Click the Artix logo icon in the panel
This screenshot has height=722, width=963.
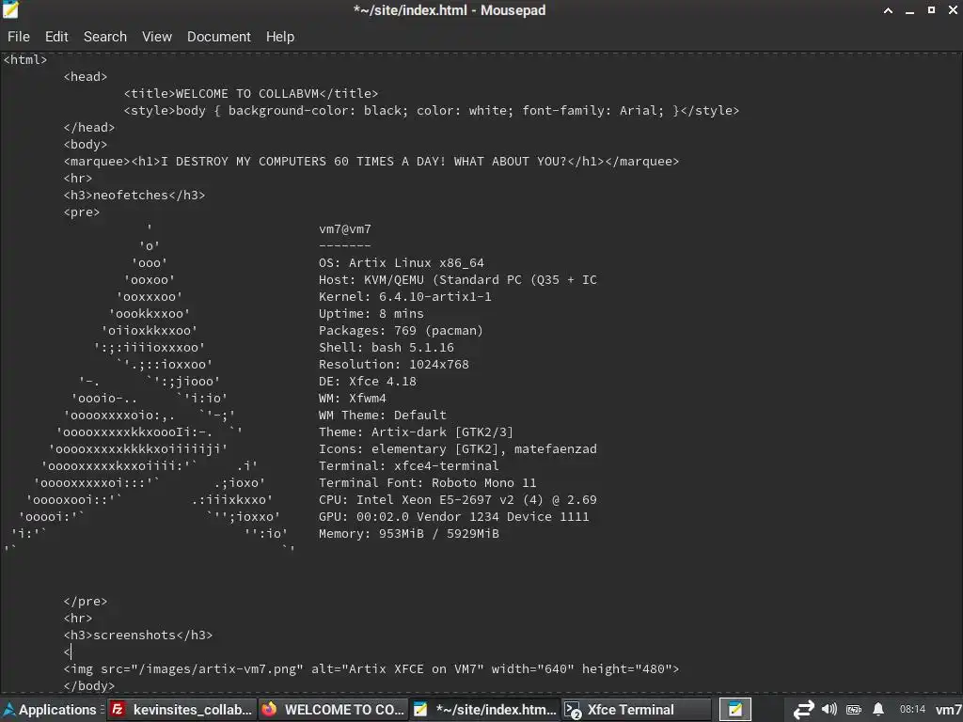click(x=8, y=710)
